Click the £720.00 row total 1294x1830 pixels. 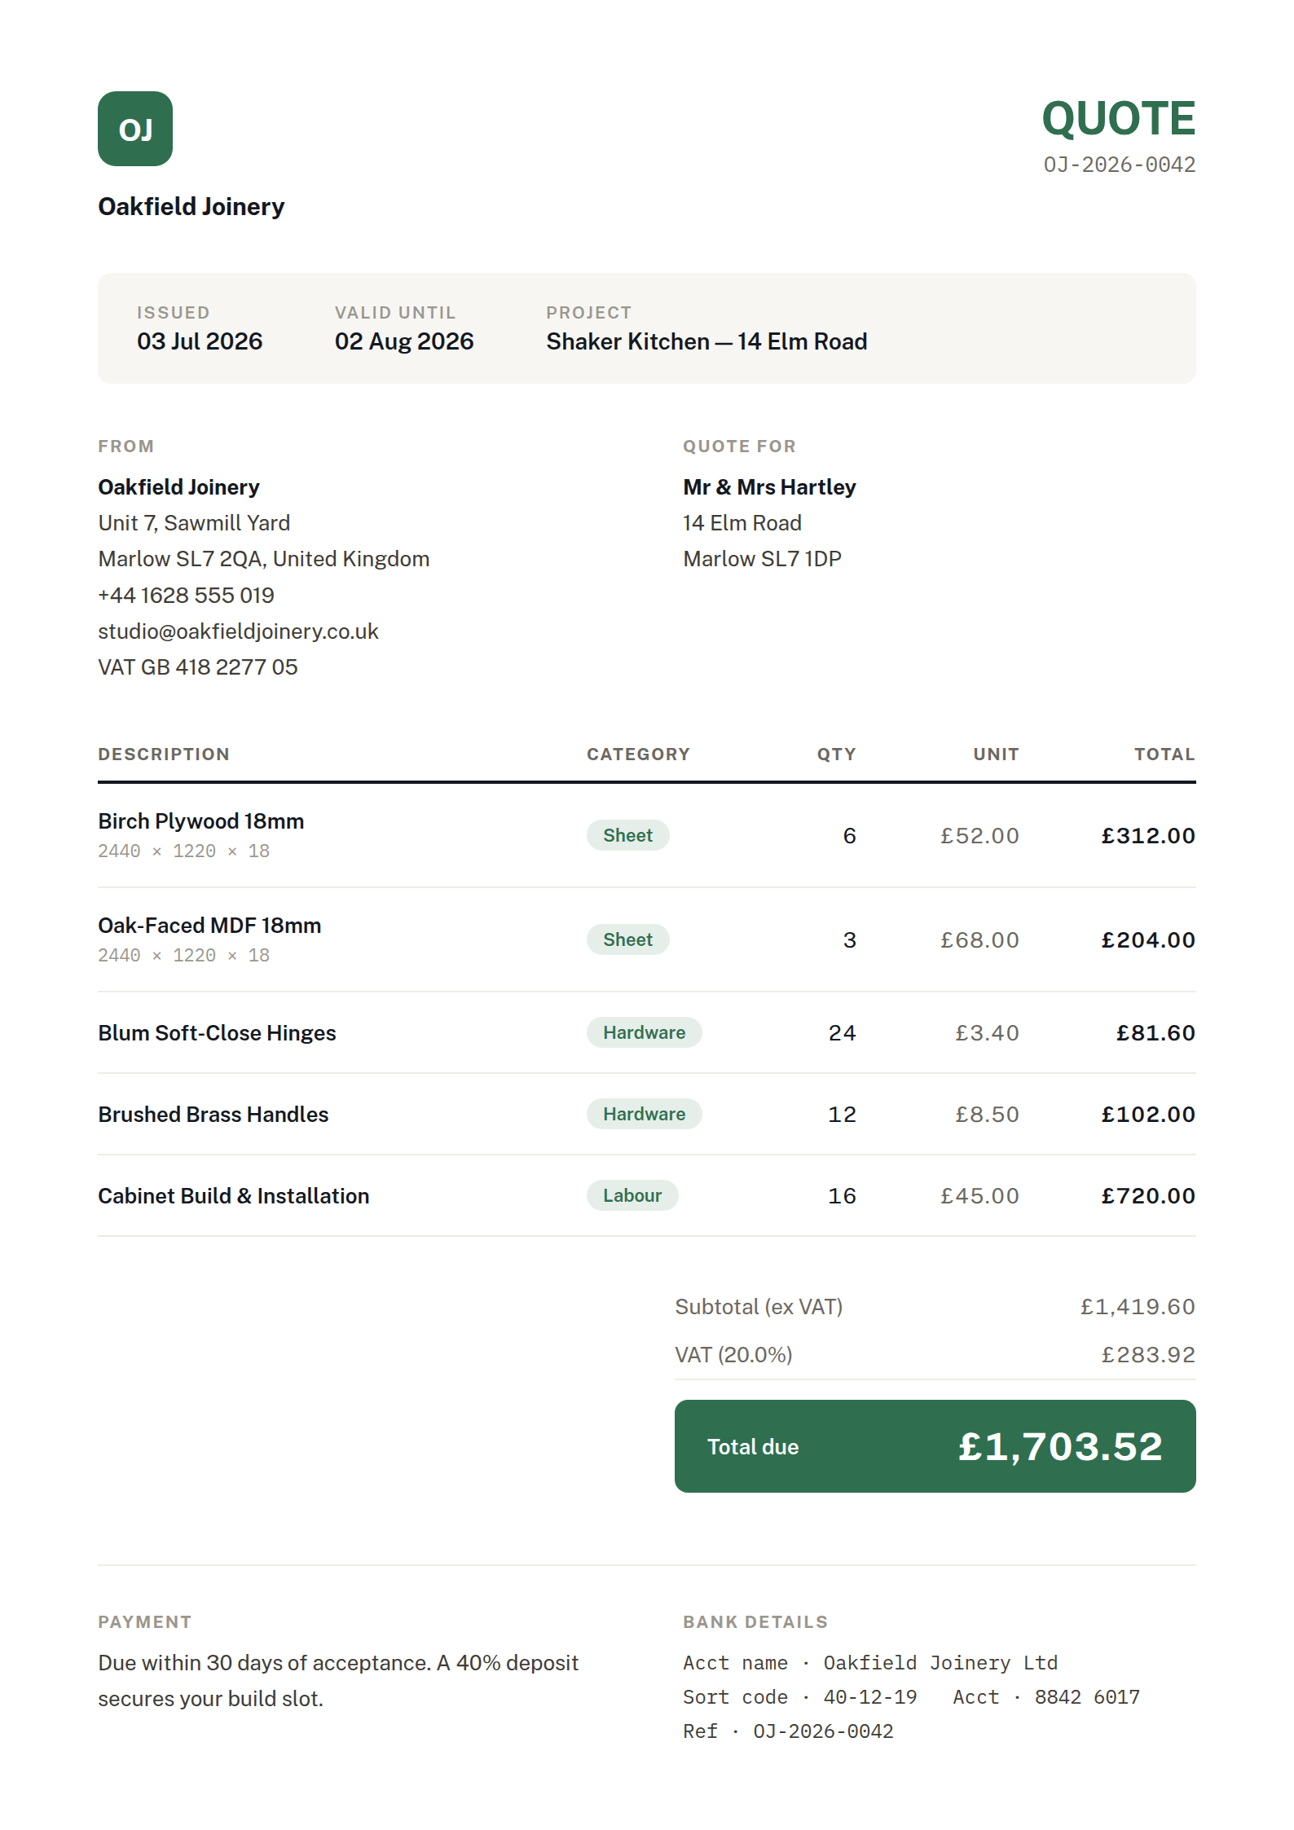pyautogui.click(x=1148, y=1196)
